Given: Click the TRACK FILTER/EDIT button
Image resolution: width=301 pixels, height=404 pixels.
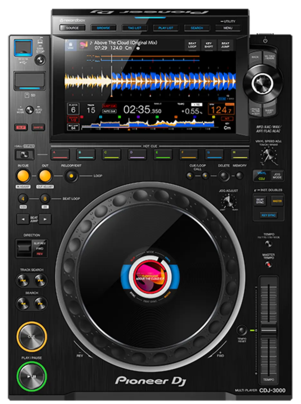Looking at the screenshot, I should (255, 111).
